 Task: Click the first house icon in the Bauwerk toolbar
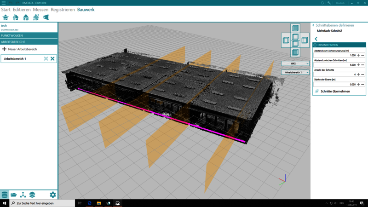click(6, 17)
